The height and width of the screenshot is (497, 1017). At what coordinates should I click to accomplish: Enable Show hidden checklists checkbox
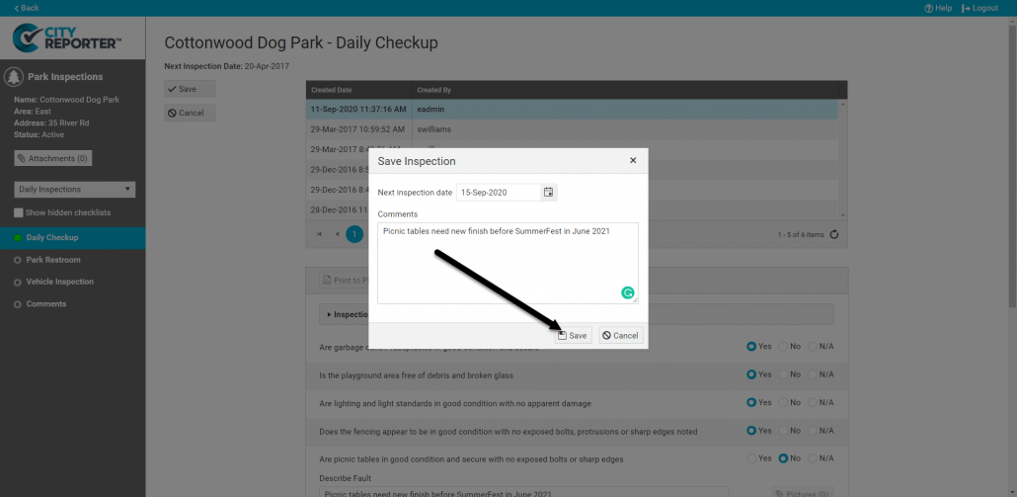coord(19,212)
